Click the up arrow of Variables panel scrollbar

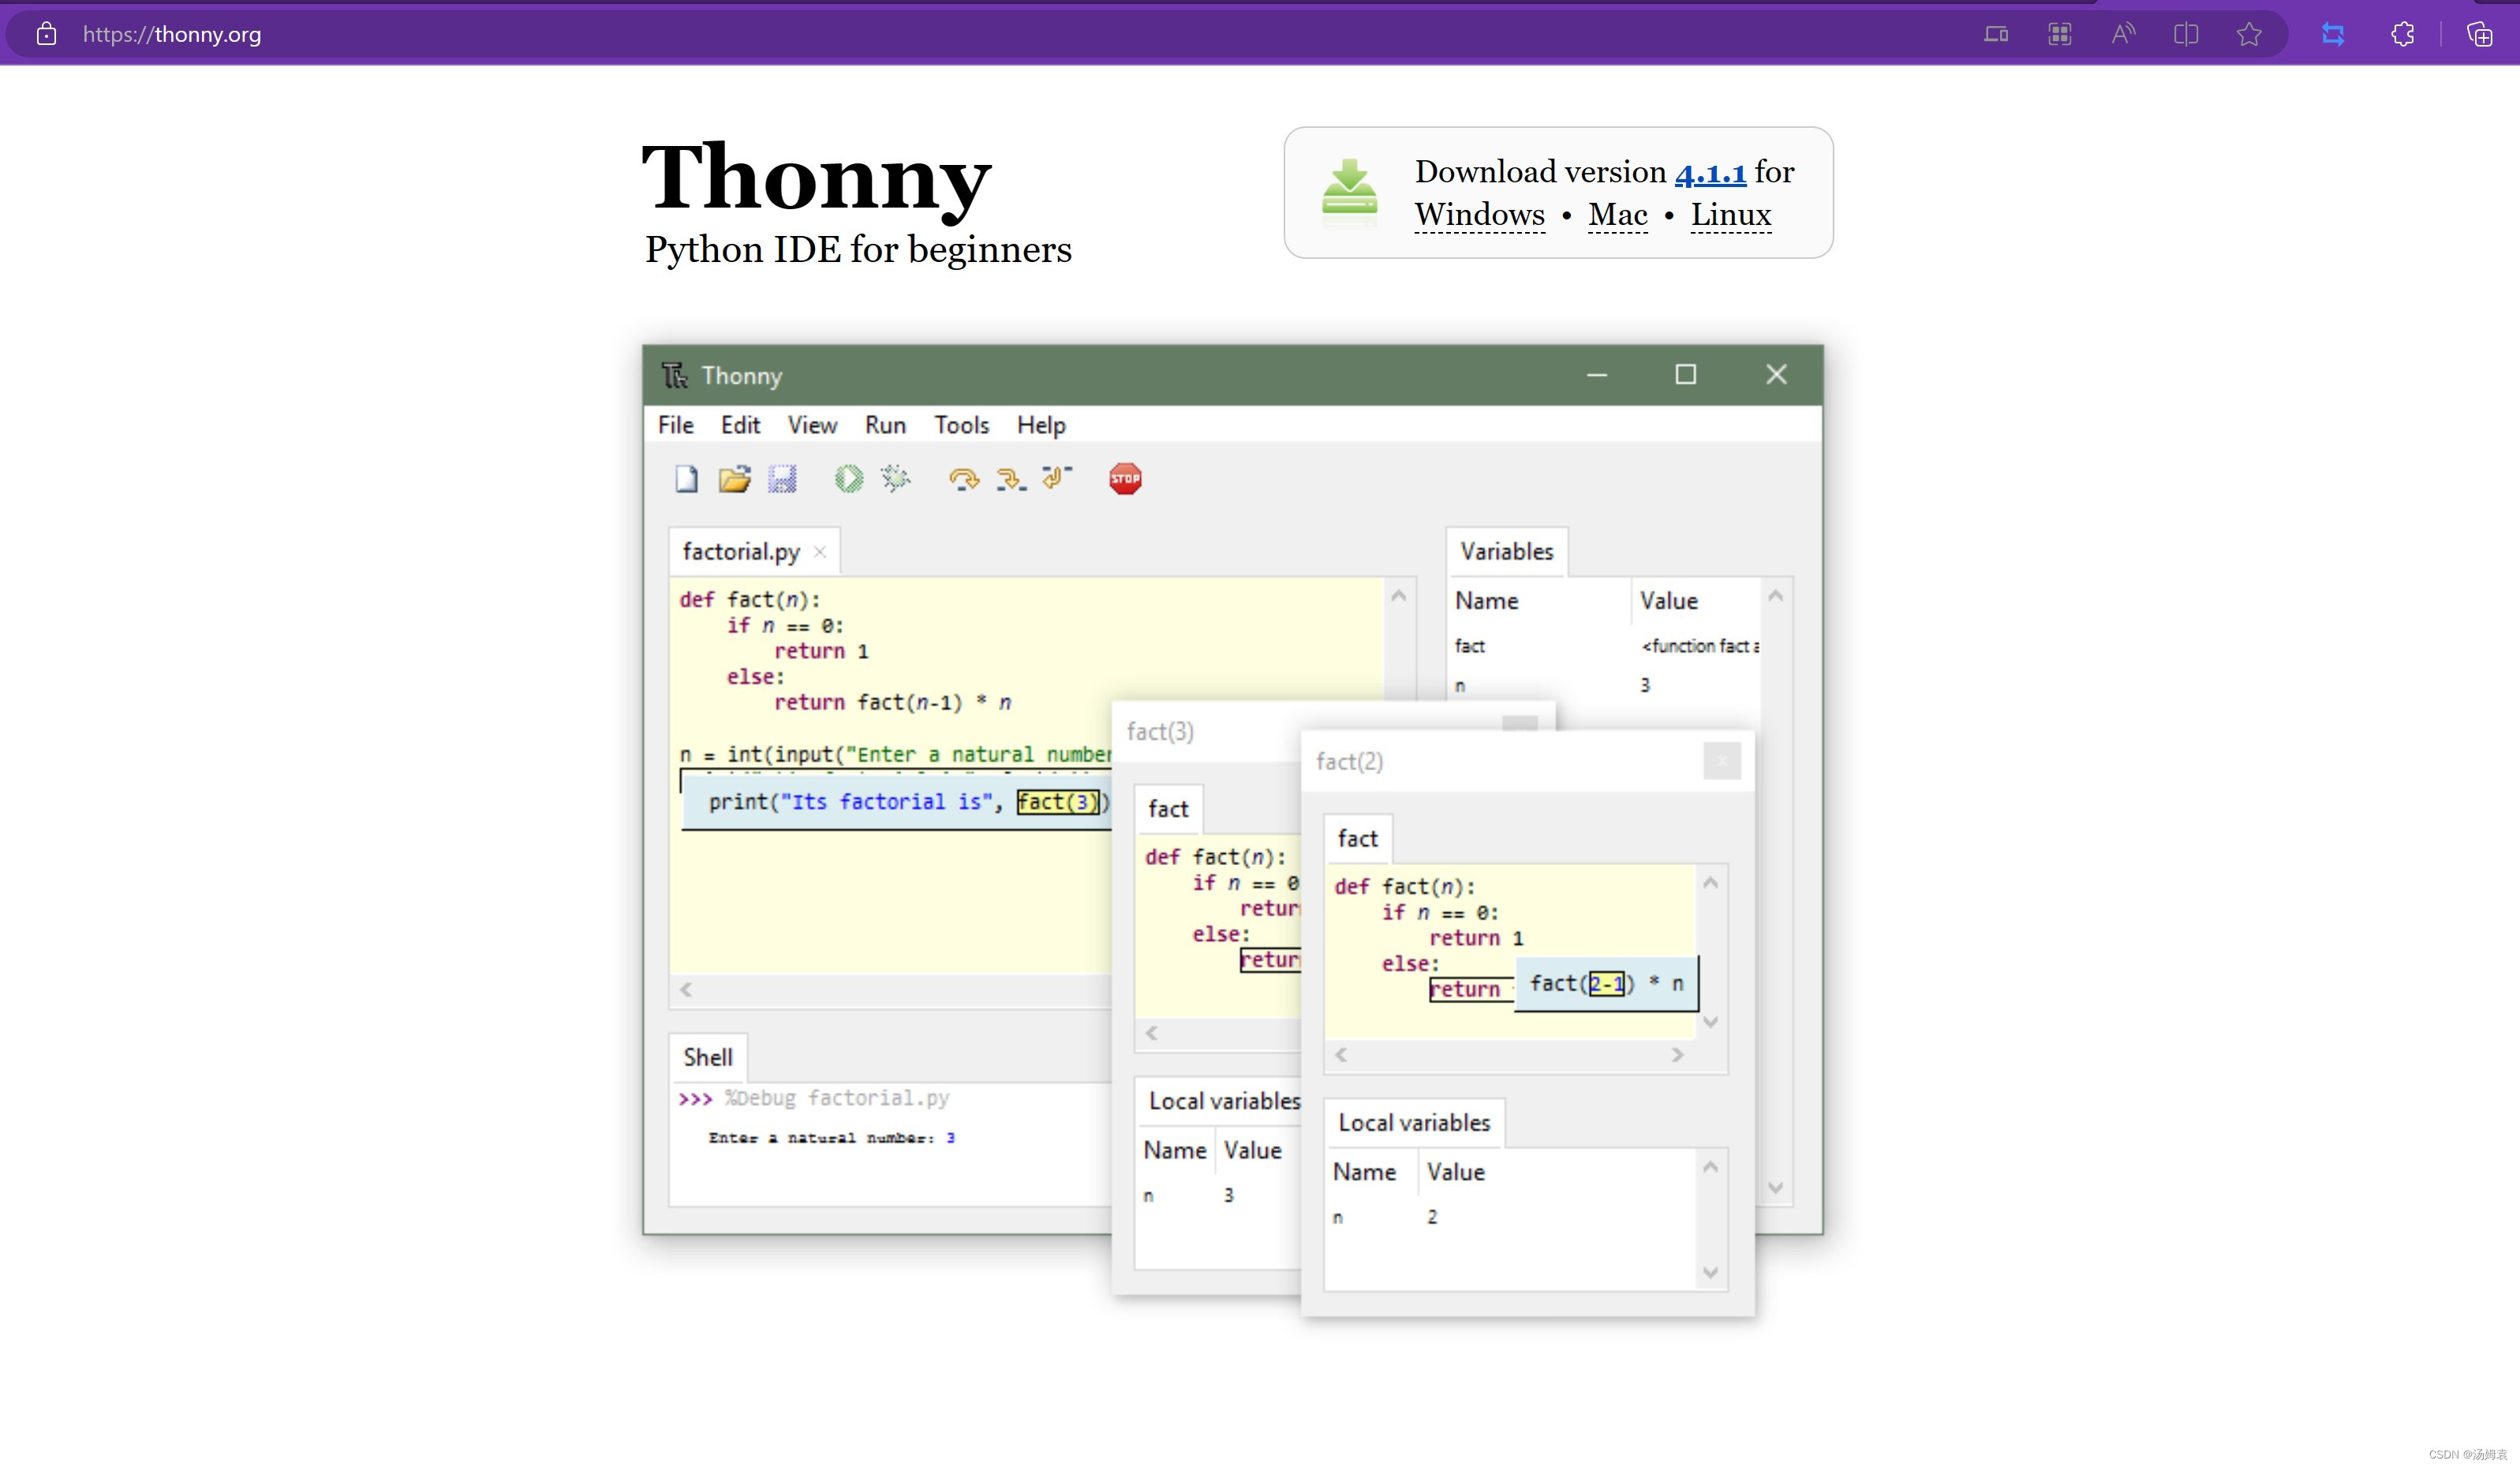point(1776,596)
